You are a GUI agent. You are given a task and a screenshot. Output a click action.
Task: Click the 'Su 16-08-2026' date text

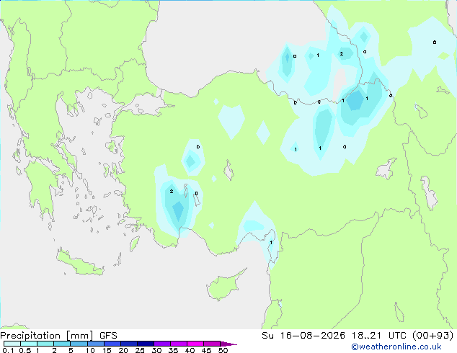click(x=303, y=336)
